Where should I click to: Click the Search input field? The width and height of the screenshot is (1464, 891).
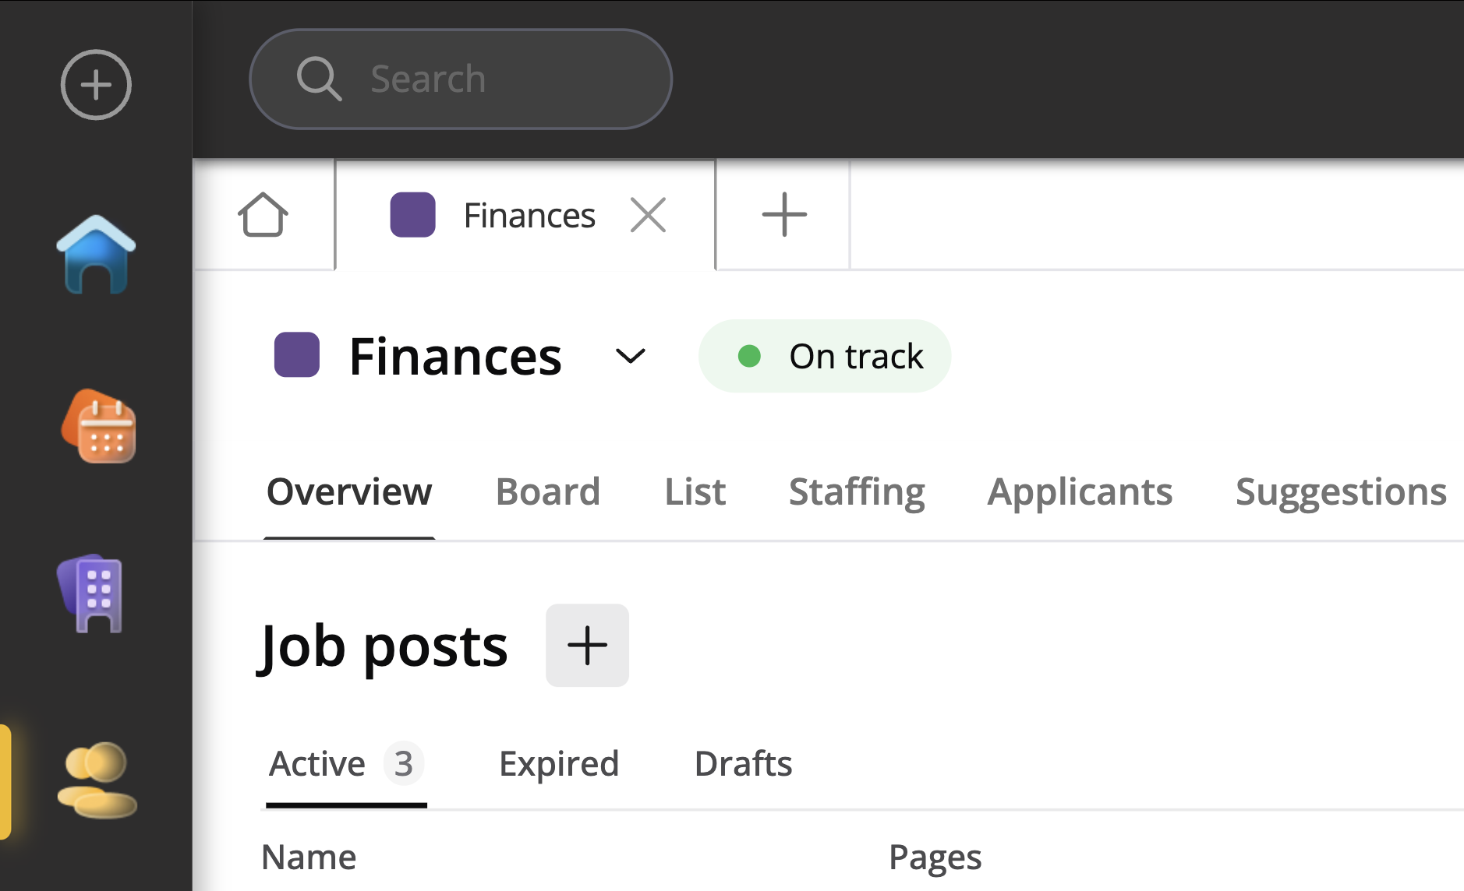pyautogui.click(x=499, y=79)
